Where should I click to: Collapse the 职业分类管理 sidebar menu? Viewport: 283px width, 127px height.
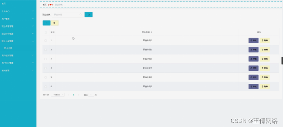pyautogui.click(x=18, y=41)
